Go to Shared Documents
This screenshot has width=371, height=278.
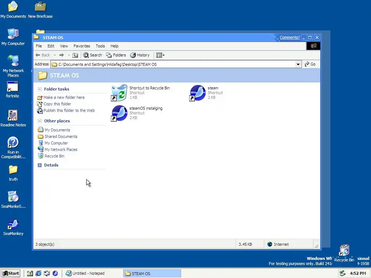(58, 136)
